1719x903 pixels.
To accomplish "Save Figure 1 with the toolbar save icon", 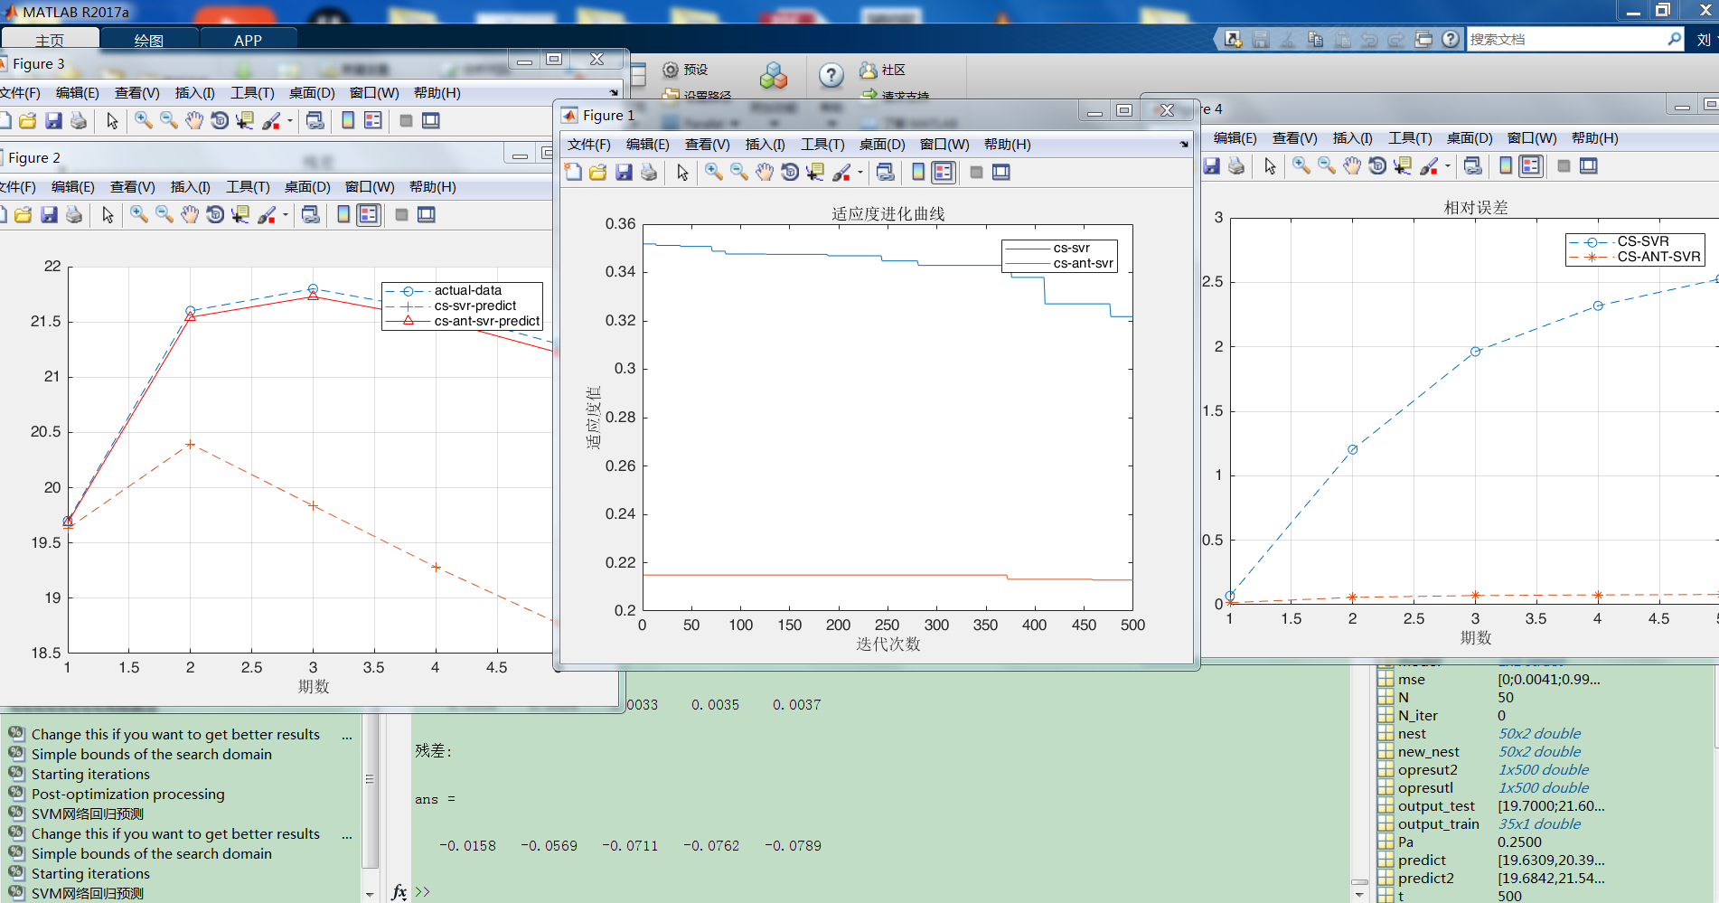I will pos(625,172).
